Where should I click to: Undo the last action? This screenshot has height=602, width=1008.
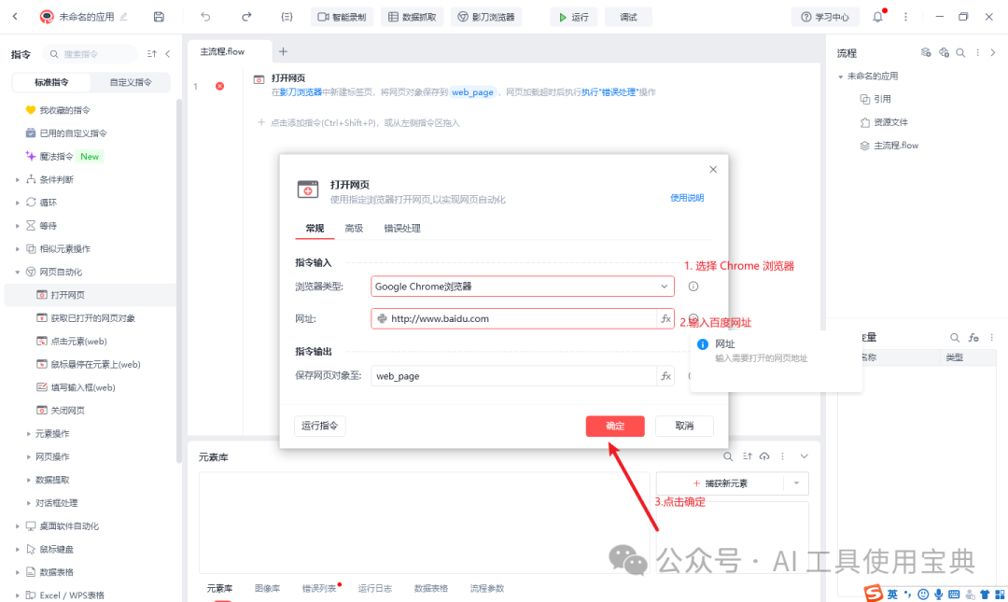tap(205, 17)
